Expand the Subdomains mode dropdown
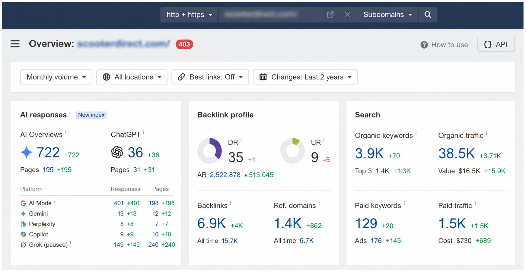Image resolution: width=526 pixels, height=272 pixels. (387, 14)
